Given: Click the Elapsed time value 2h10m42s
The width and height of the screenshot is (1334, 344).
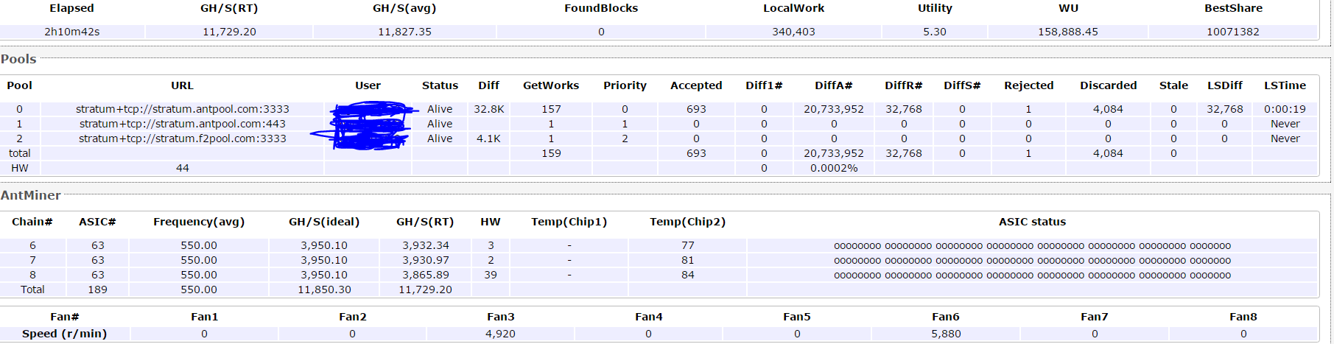Looking at the screenshot, I should coord(71,32).
